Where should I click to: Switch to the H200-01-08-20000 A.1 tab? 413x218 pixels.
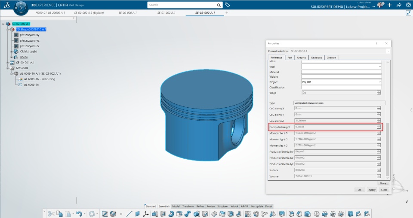click(50, 12)
